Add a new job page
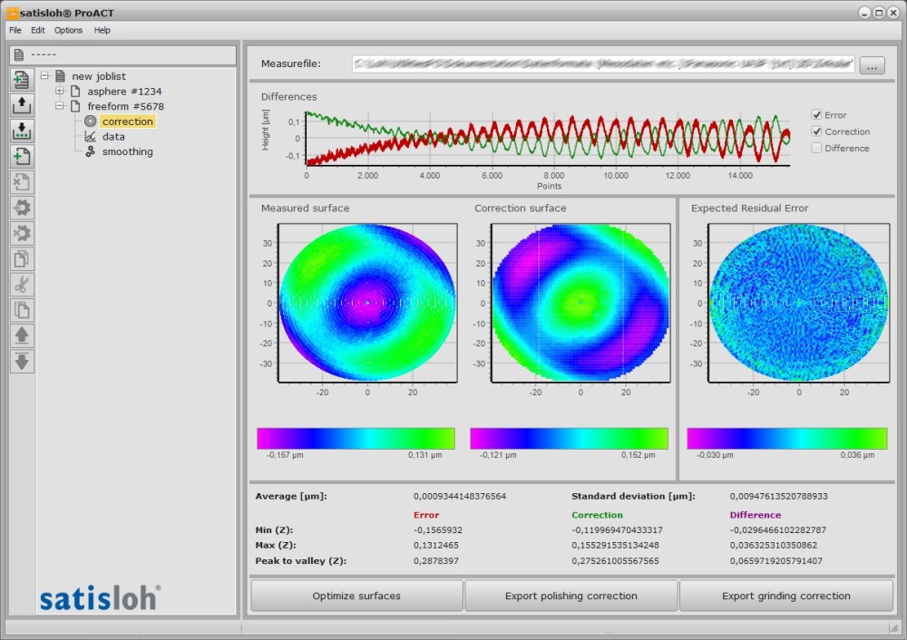The height and width of the screenshot is (640, 907). click(21, 157)
